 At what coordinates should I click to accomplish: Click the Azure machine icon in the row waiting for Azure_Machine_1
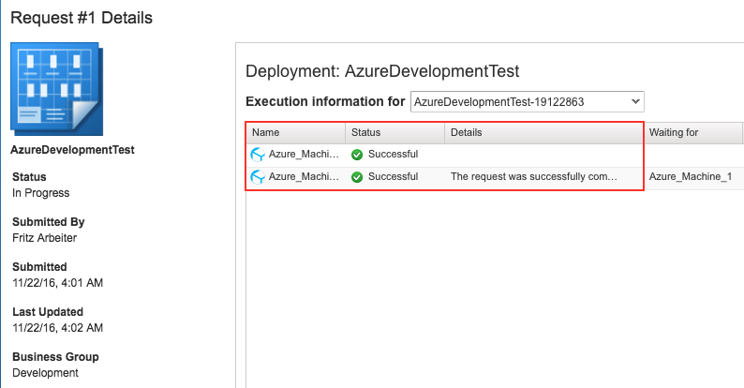(x=258, y=177)
